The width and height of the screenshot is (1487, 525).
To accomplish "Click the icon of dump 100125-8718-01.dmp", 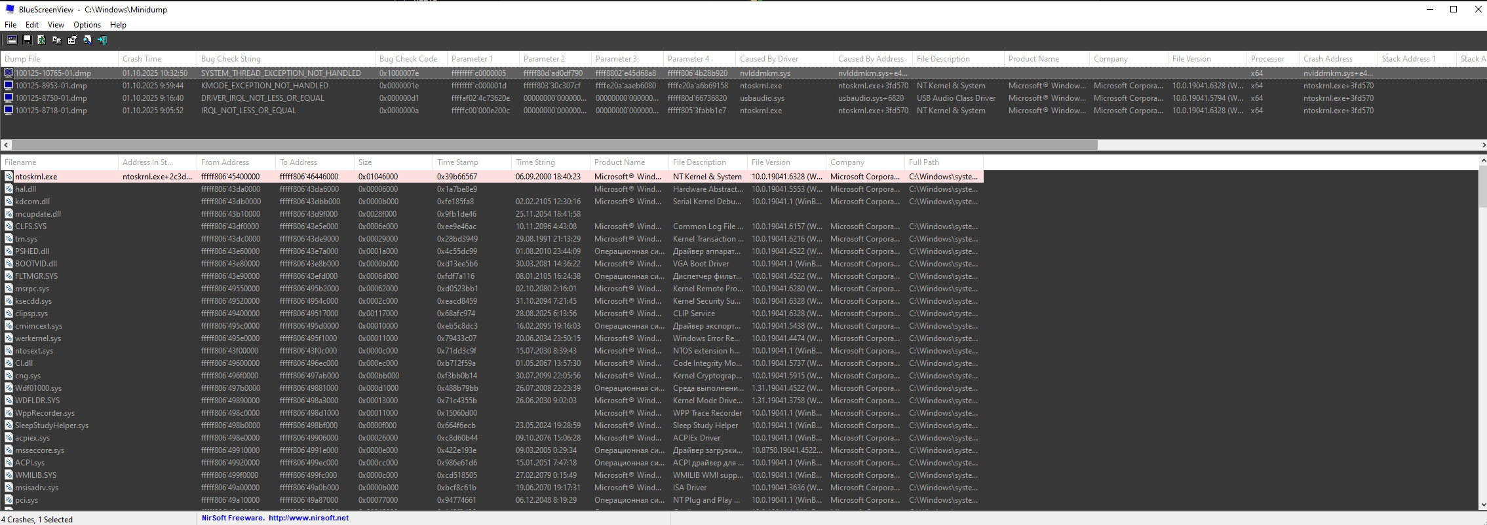I will [9, 110].
